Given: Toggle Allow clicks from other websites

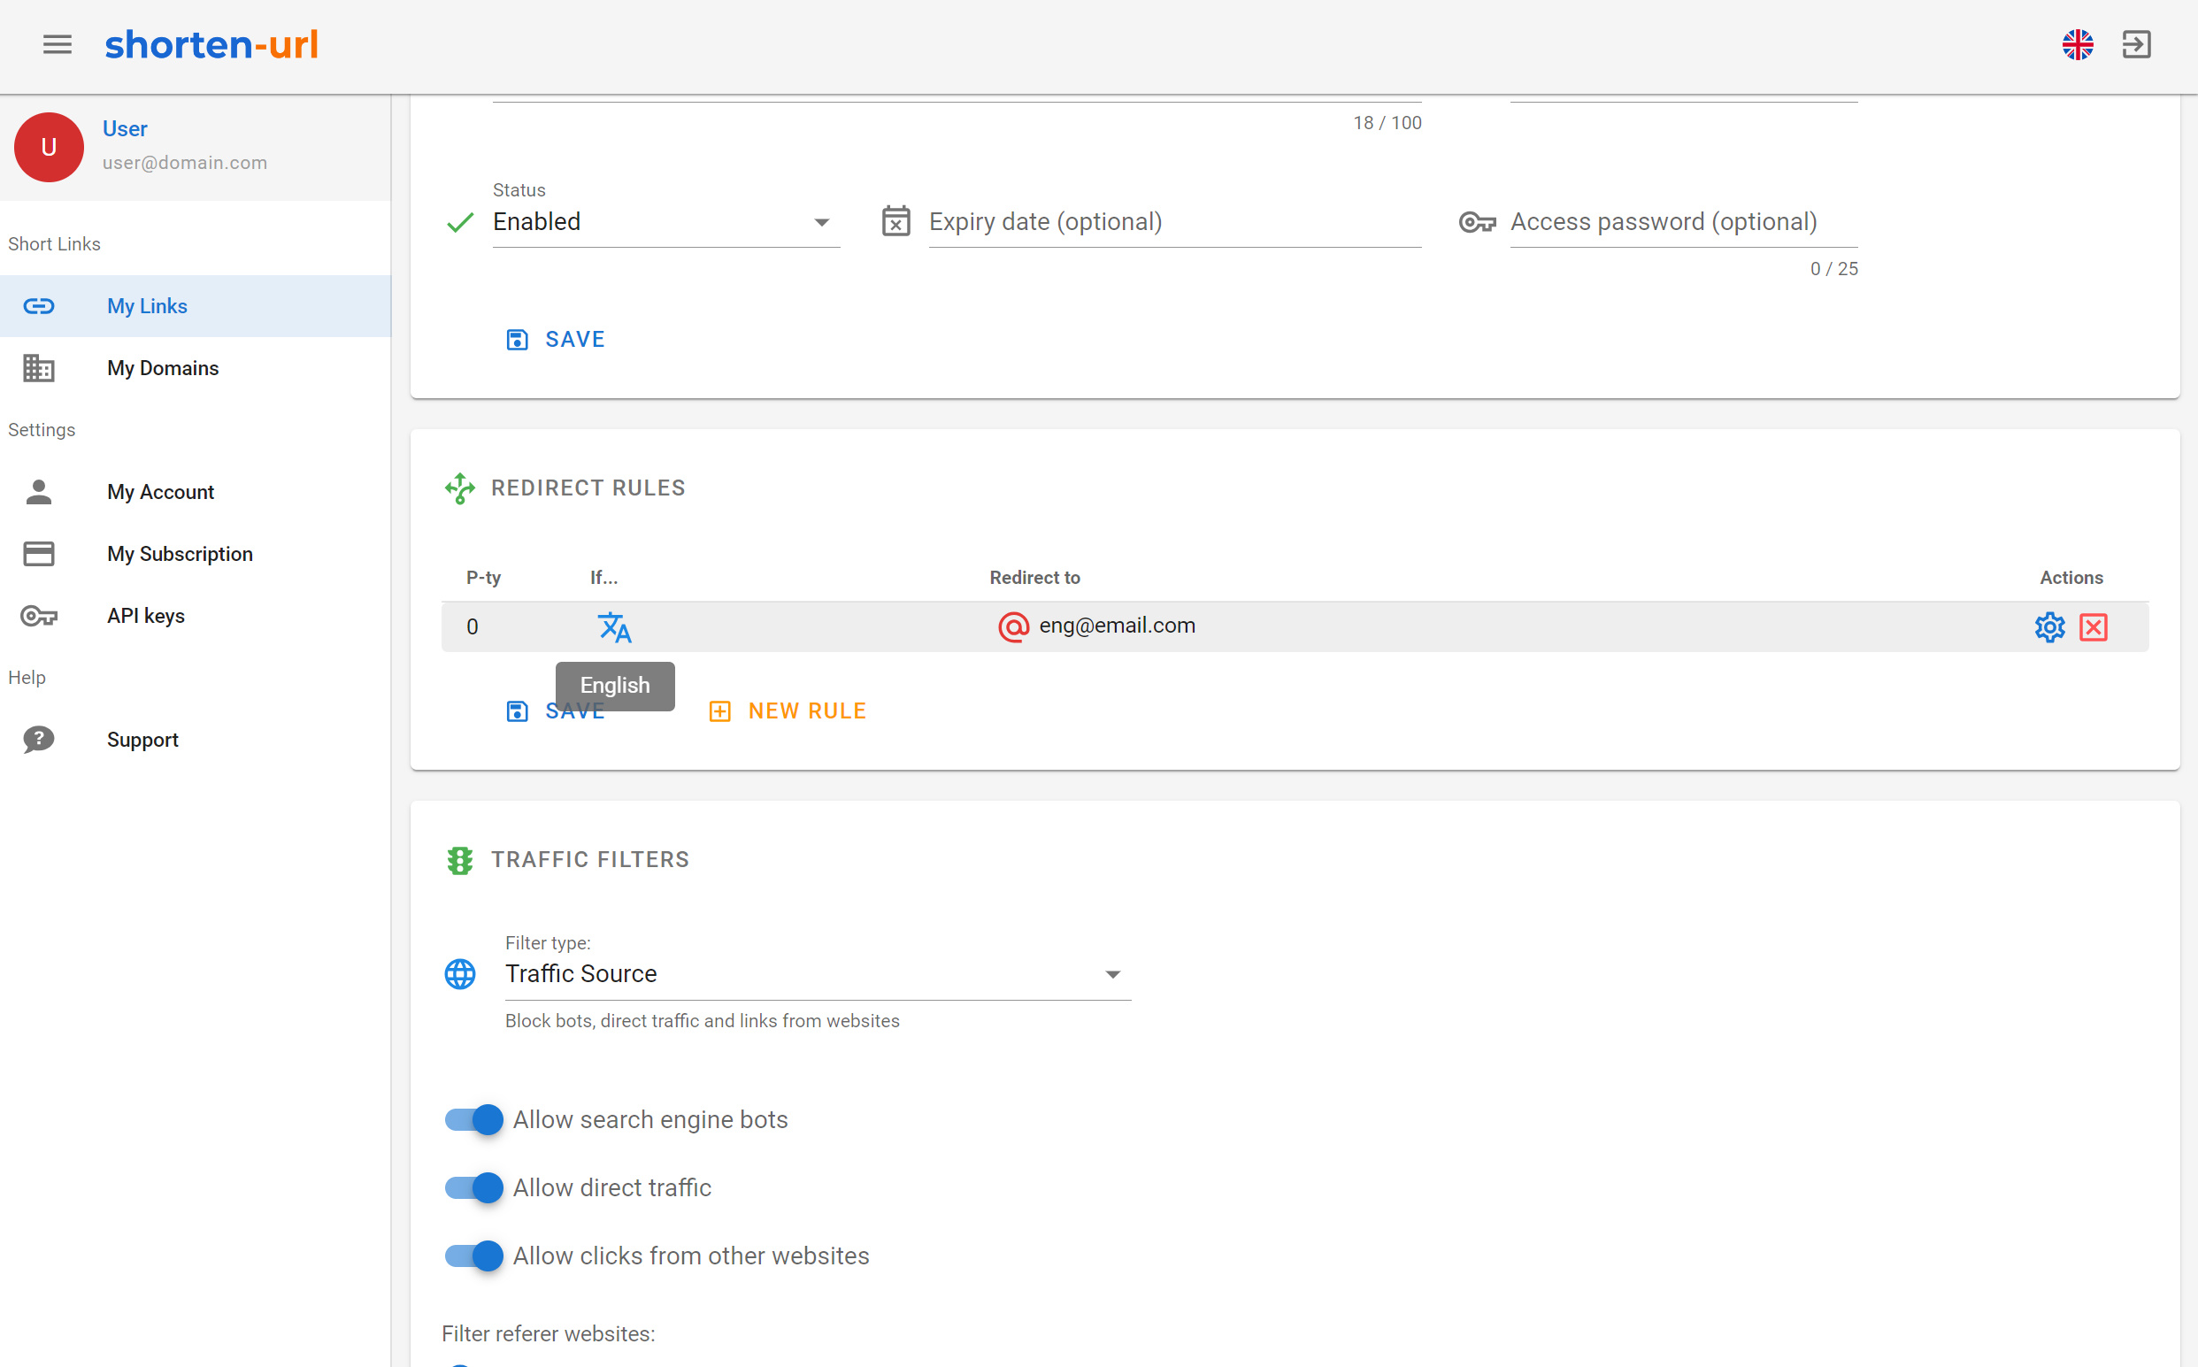Looking at the screenshot, I should coord(472,1256).
